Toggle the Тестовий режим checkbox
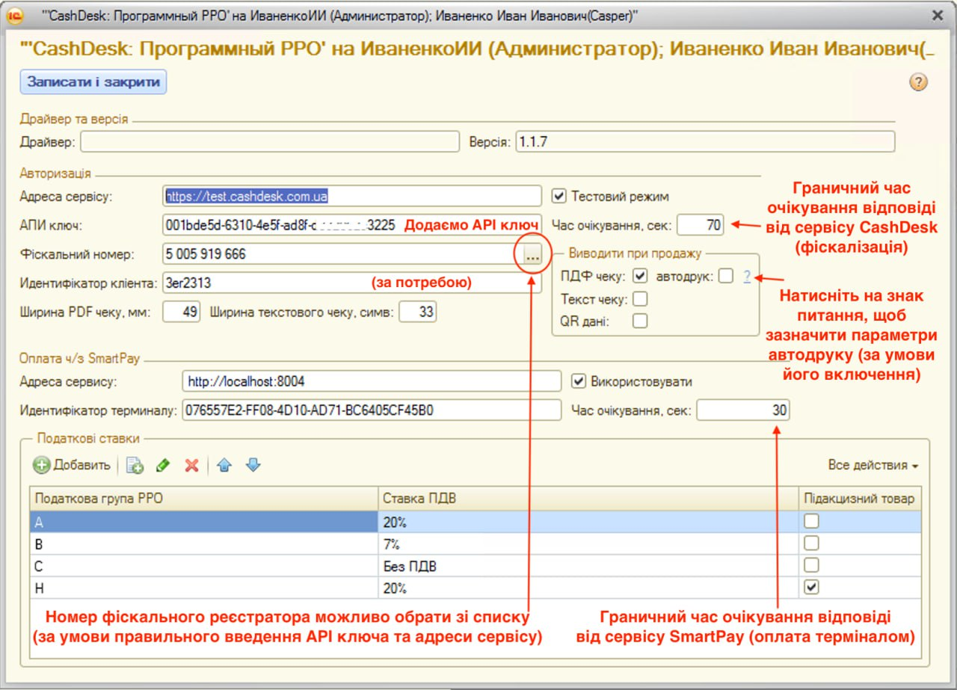The width and height of the screenshot is (957, 690). coord(558,196)
